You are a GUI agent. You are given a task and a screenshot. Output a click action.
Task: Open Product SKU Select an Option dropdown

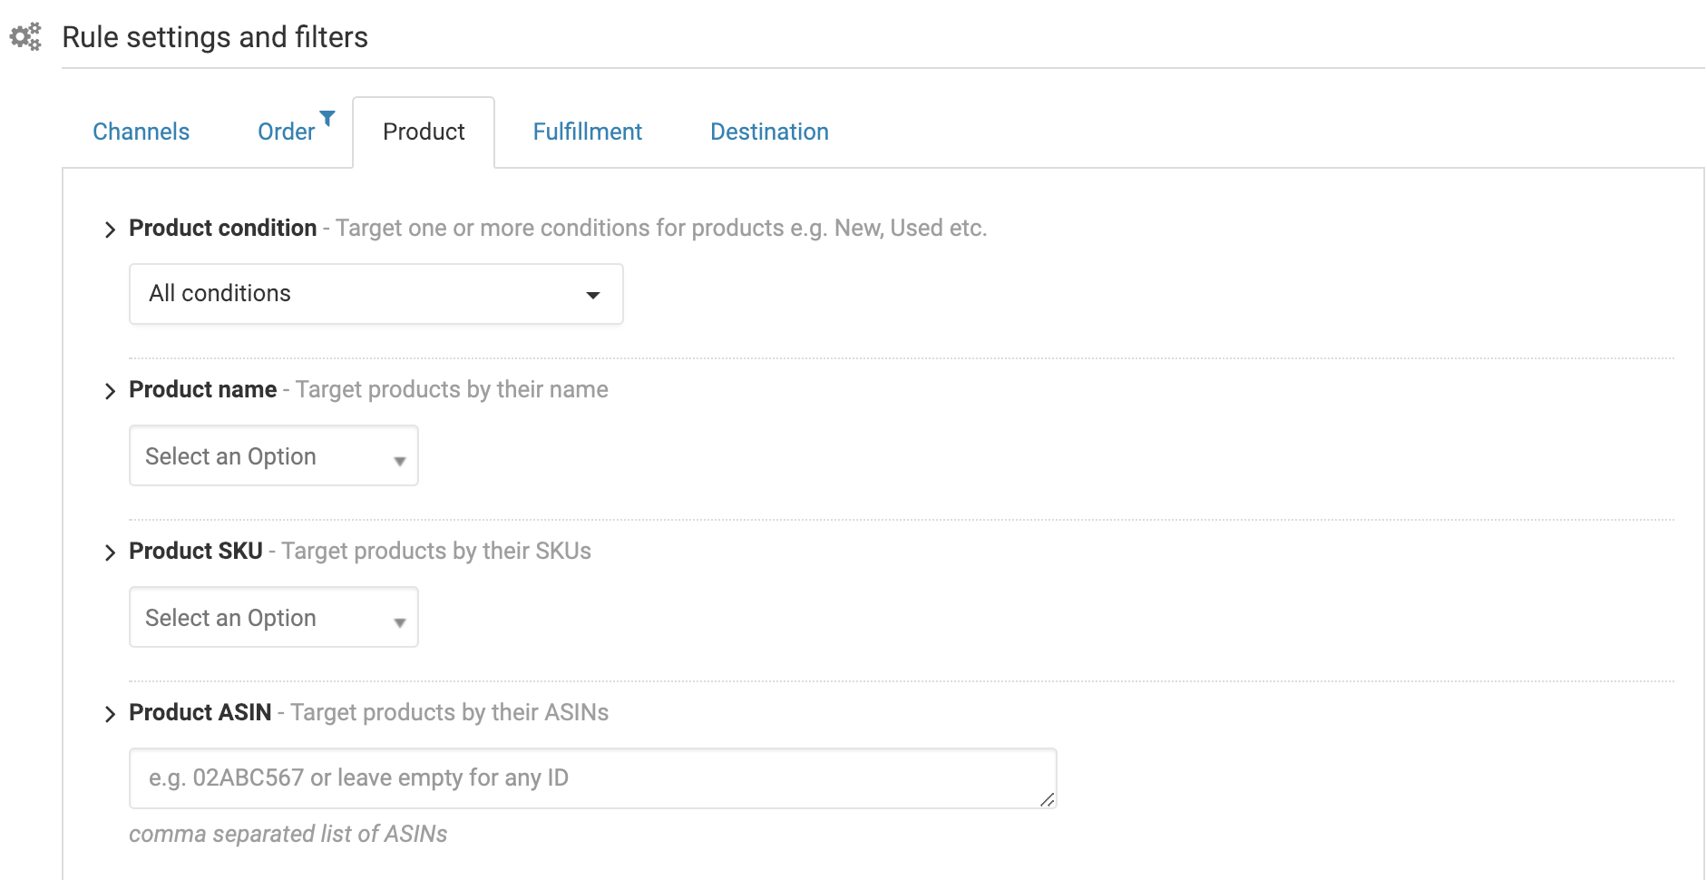(x=274, y=617)
